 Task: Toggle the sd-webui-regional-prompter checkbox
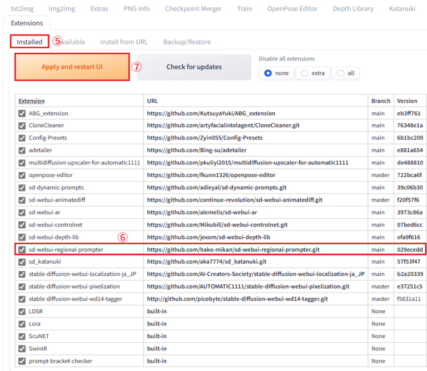click(x=22, y=250)
